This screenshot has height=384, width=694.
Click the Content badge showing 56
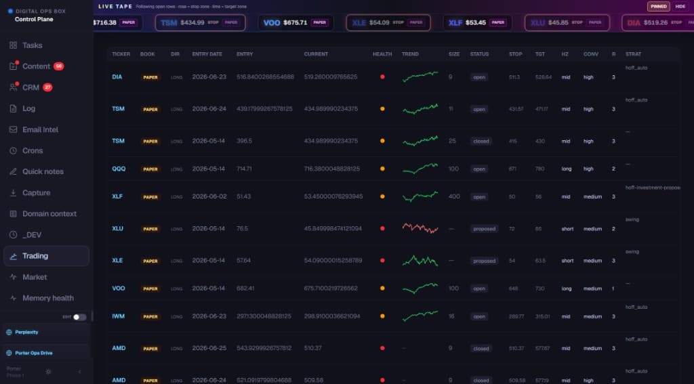59,66
